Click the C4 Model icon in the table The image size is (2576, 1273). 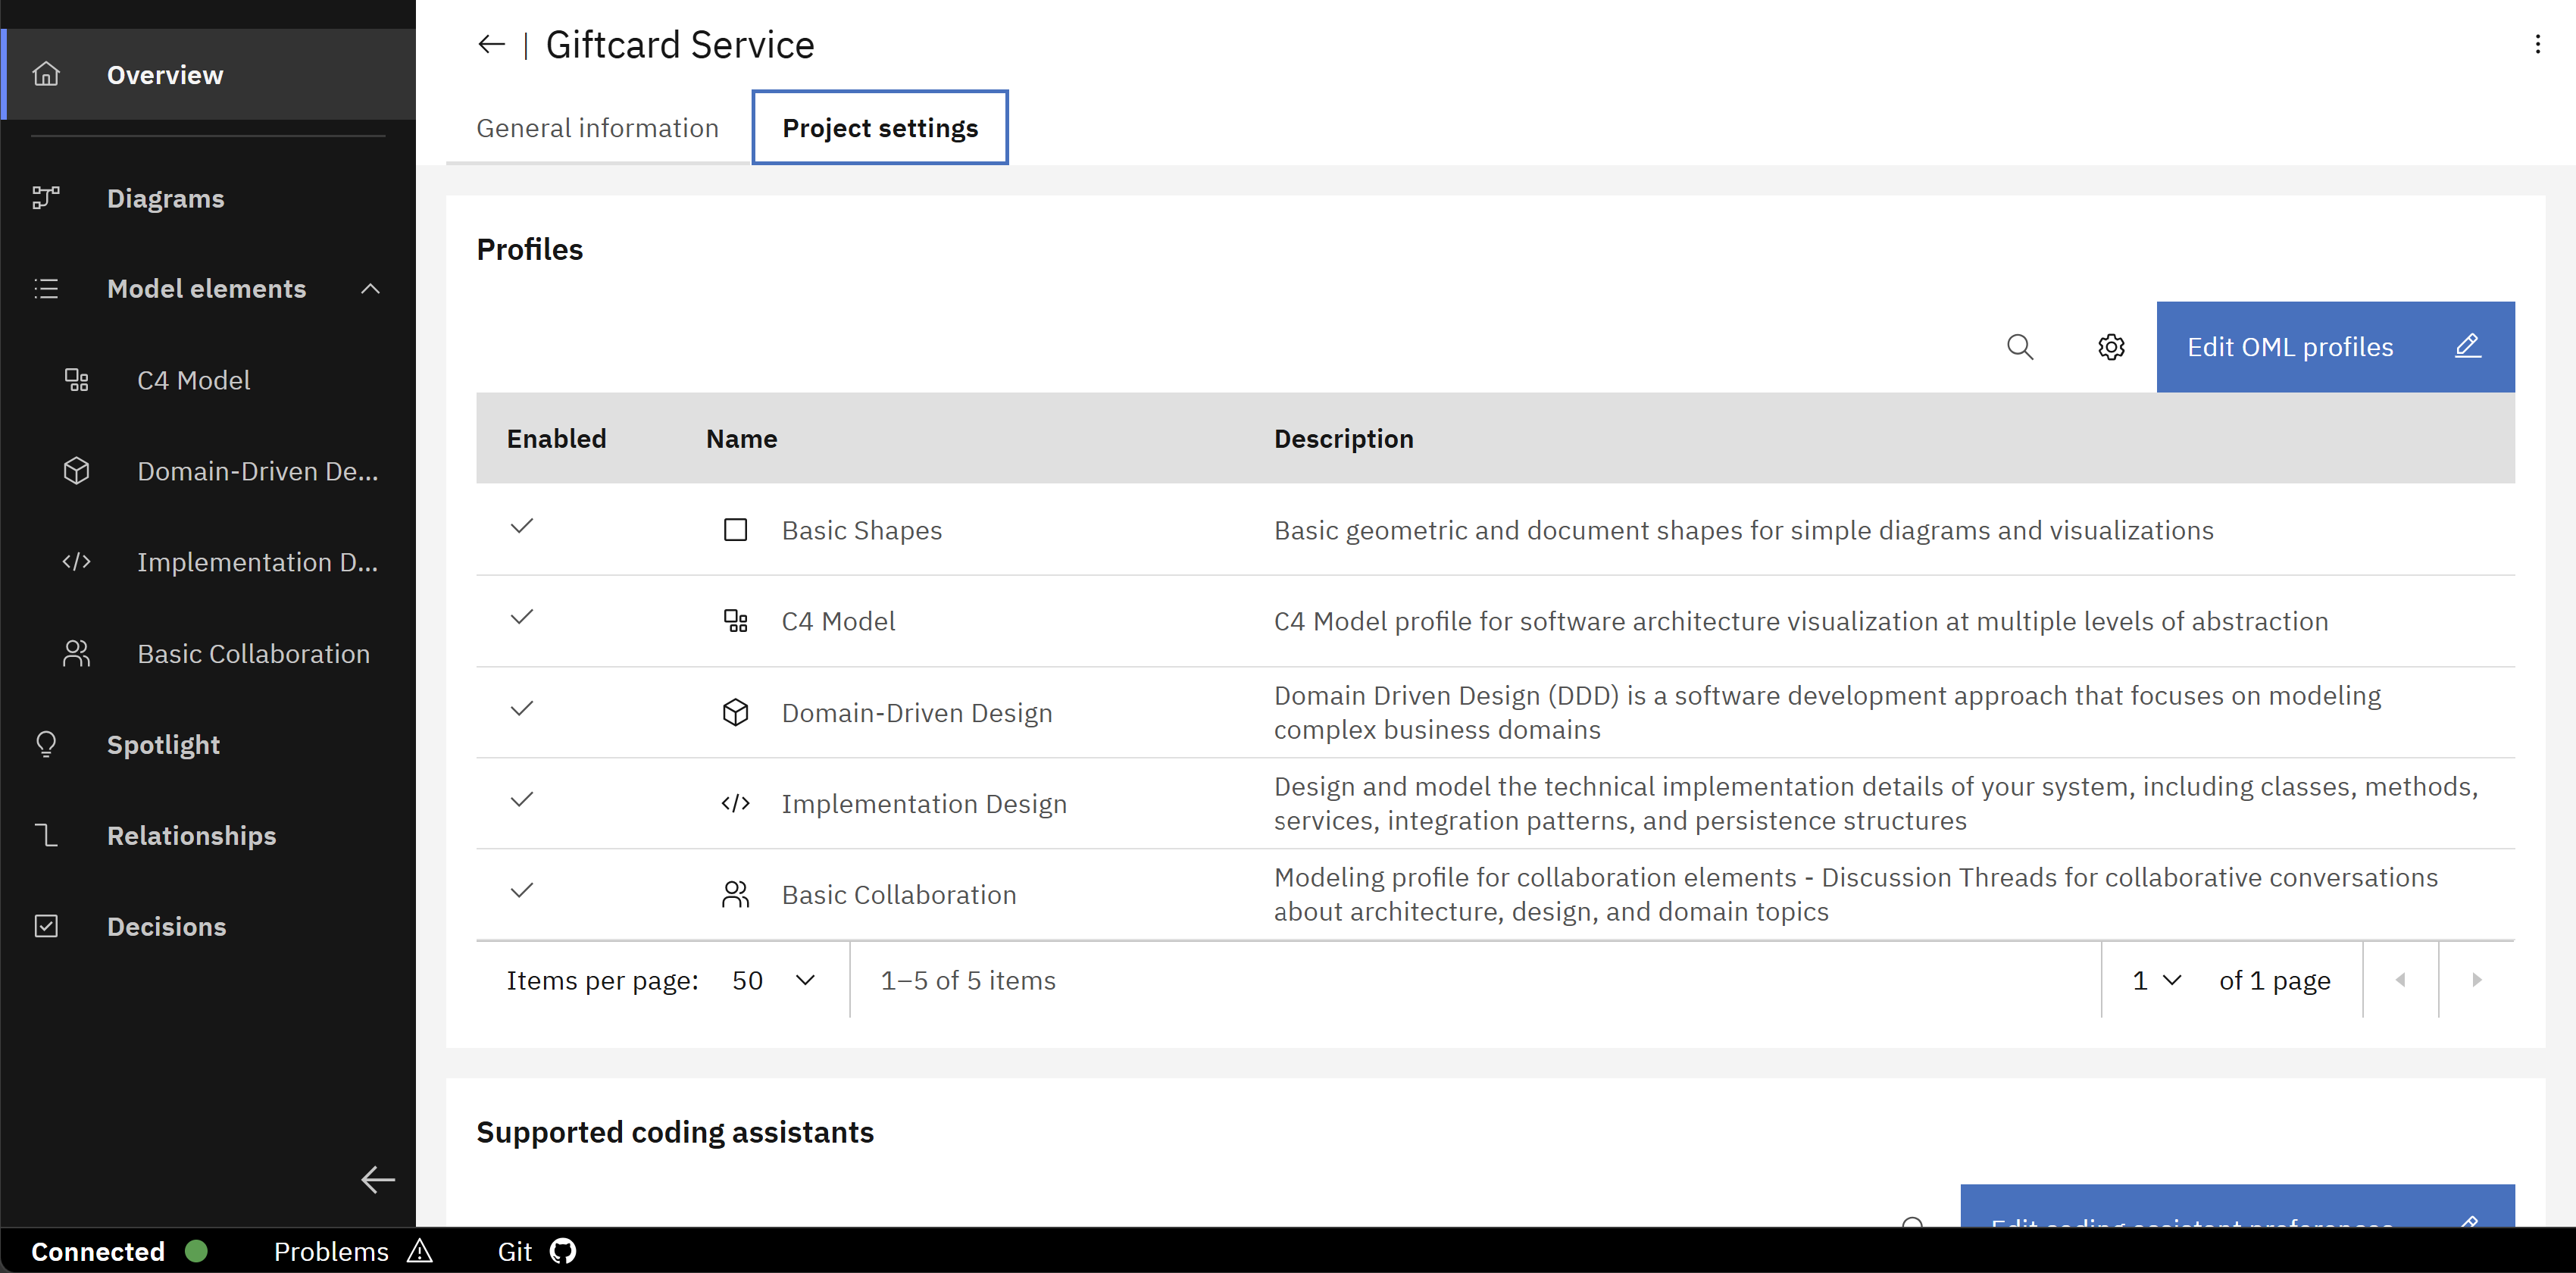[735, 621]
